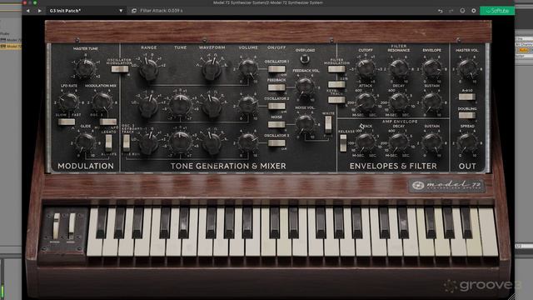Image resolution: width=533 pixels, height=300 pixels.
Task: Click the Filter Envelope amount knob
Action: point(432,68)
